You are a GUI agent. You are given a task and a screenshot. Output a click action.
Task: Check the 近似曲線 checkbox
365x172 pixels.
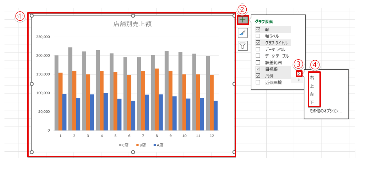pyautogui.click(x=258, y=82)
